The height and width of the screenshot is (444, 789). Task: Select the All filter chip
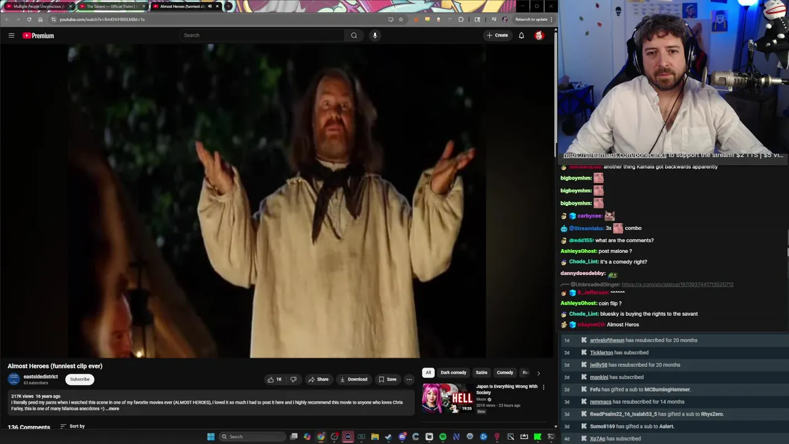coord(428,372)
